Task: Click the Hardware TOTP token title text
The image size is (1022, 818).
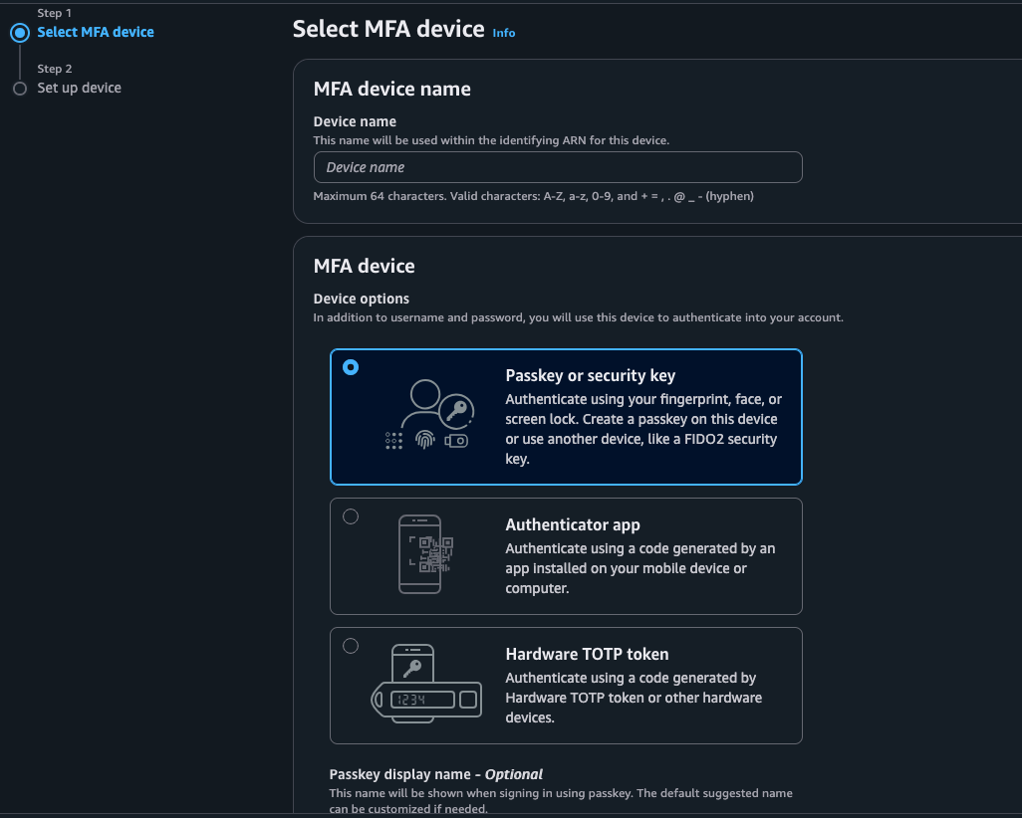Action: (x=587, y=654)
